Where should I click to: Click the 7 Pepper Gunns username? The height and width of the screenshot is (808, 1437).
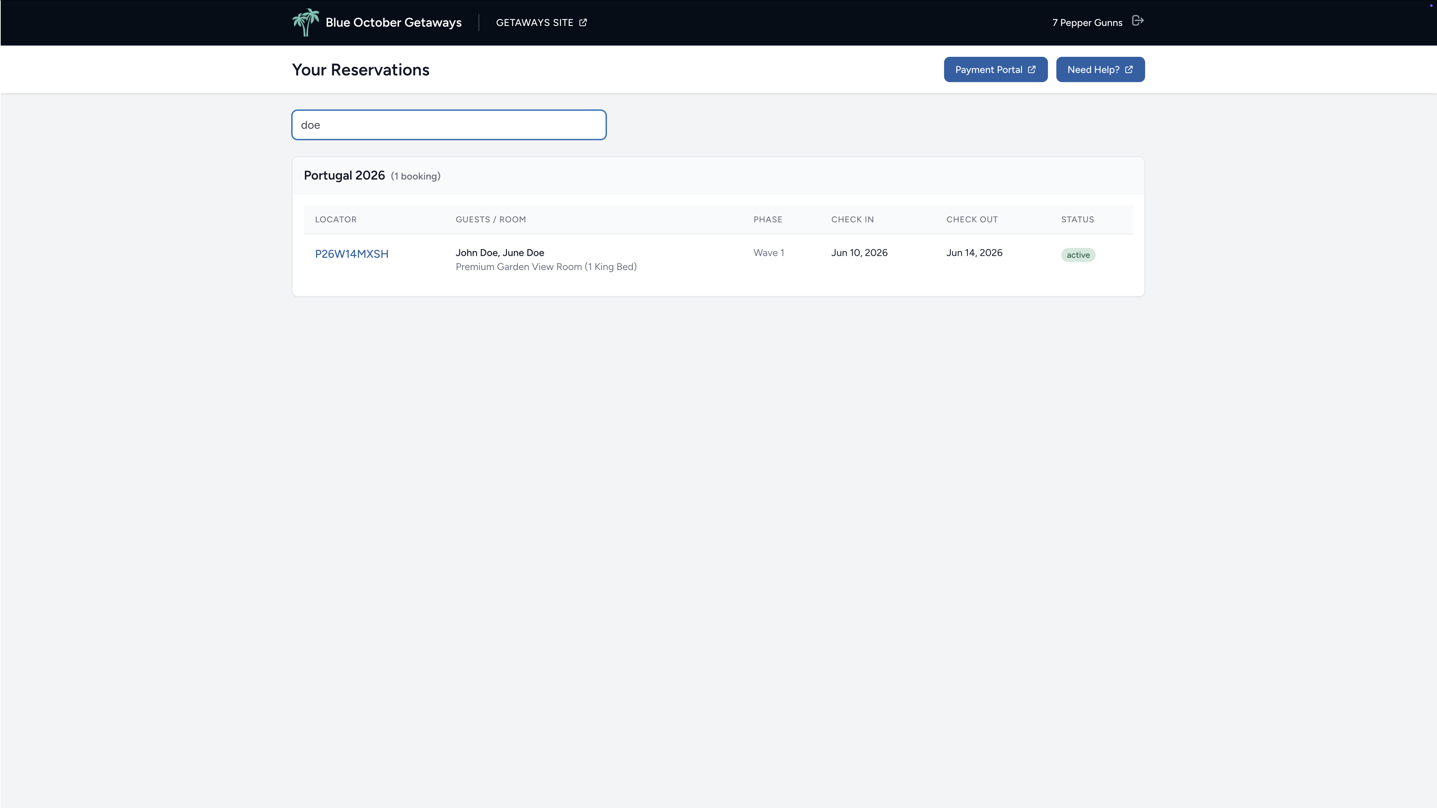(x=1087, y=23)
